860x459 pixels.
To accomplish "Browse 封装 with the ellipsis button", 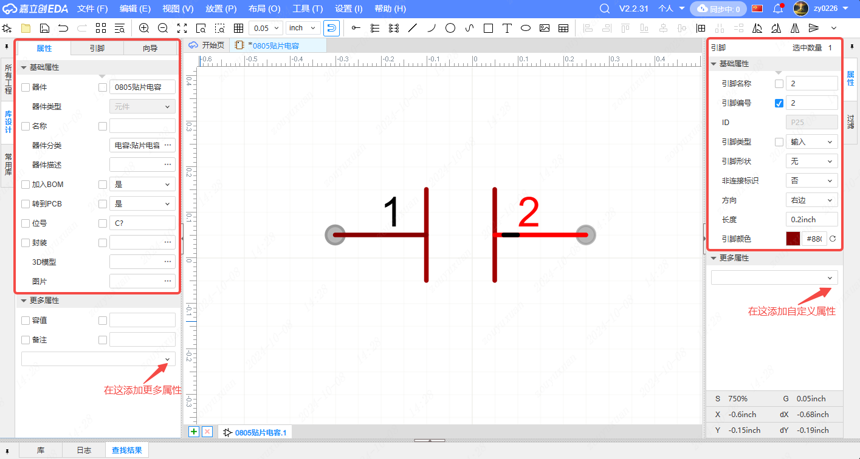I will pos(168,242).
